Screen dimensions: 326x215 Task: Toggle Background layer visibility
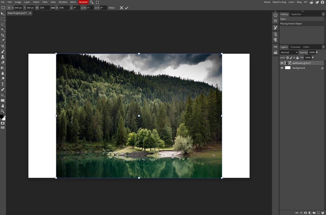(282, 68)
